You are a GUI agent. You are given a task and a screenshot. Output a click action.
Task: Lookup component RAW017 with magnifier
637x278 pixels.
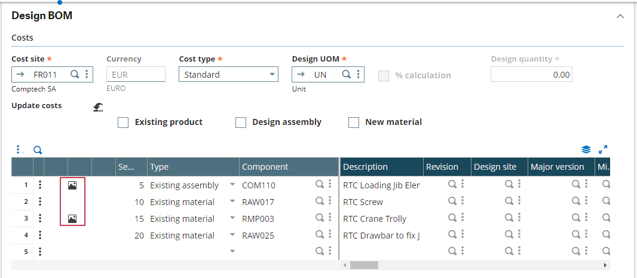(320, 201)
